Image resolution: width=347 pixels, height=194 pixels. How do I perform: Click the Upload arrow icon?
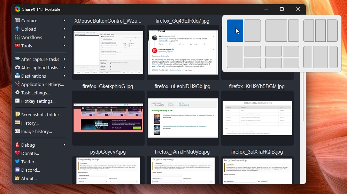(17, 29)
